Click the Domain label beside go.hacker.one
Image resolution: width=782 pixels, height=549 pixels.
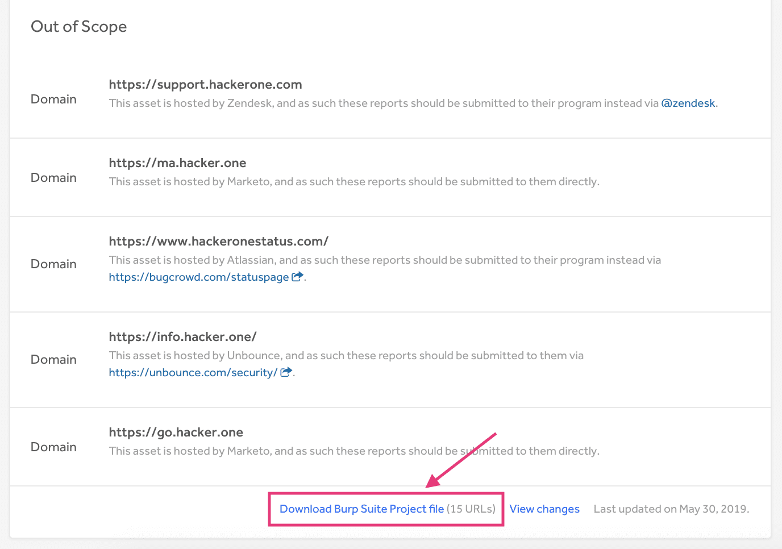53,447
